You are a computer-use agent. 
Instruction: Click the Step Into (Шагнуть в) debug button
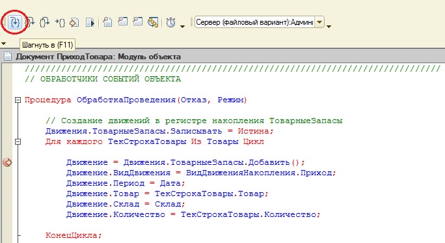14,22
